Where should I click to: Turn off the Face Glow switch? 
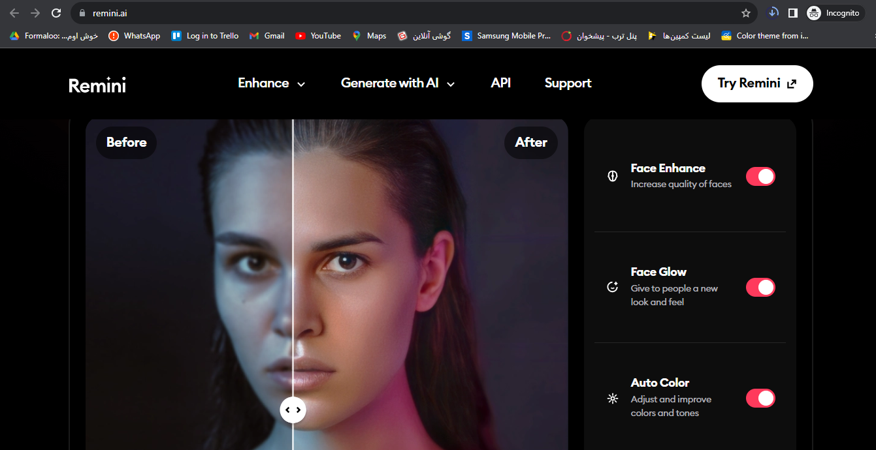[760, 288]
